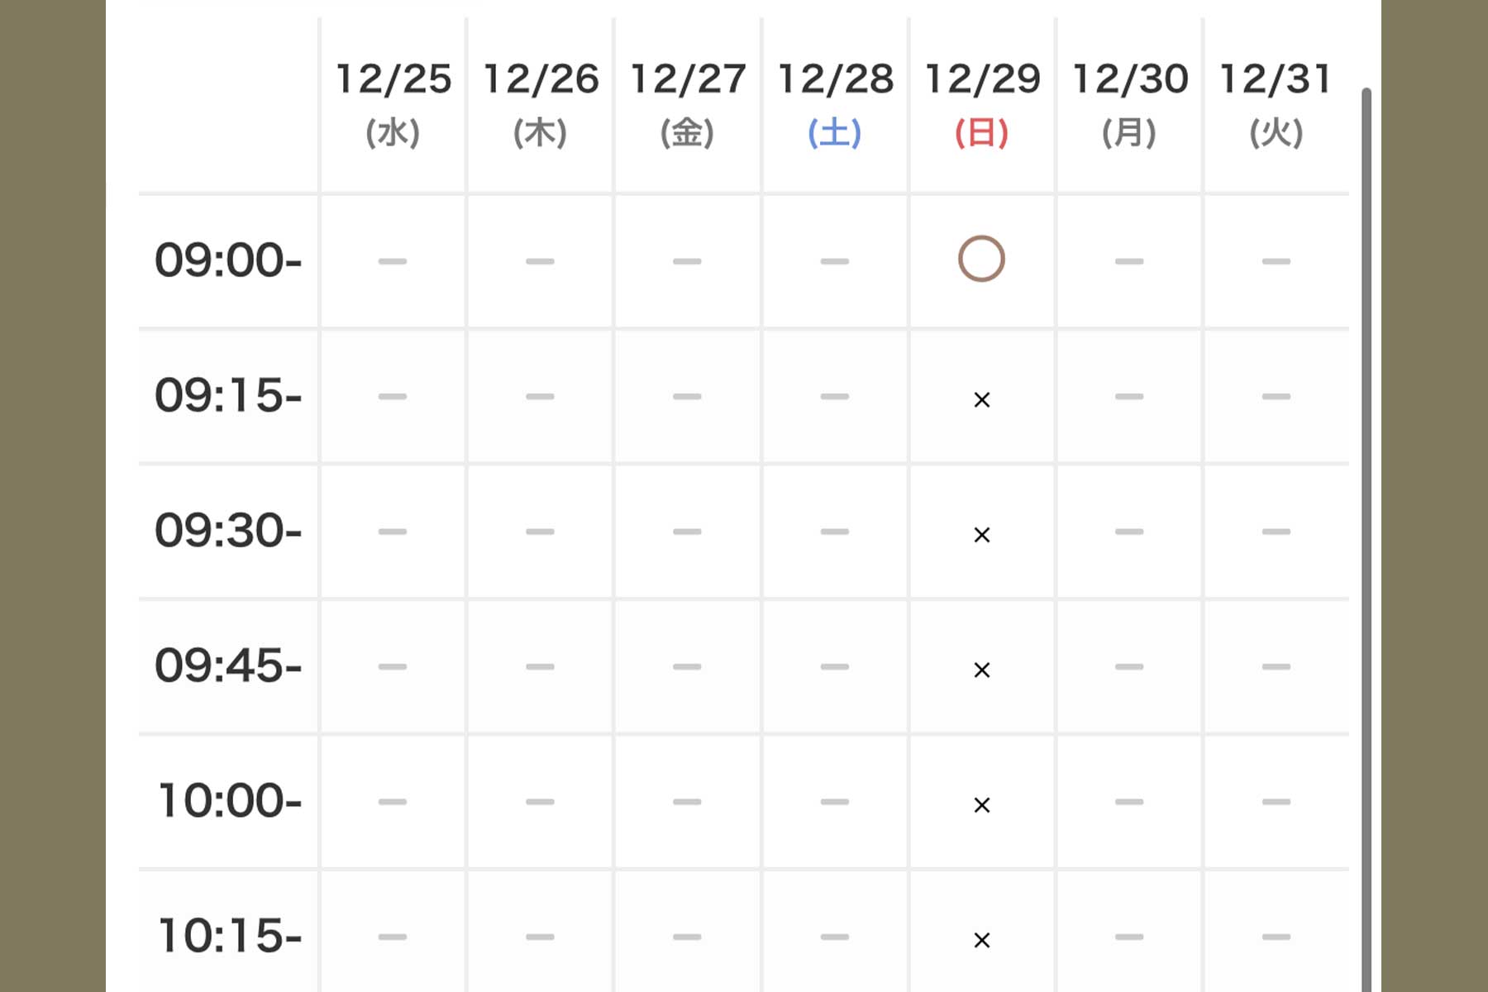Click the dash slot at 10:15 on 12/28
The width and height of the screenshot is (1488, 992).
coord(835,937)
